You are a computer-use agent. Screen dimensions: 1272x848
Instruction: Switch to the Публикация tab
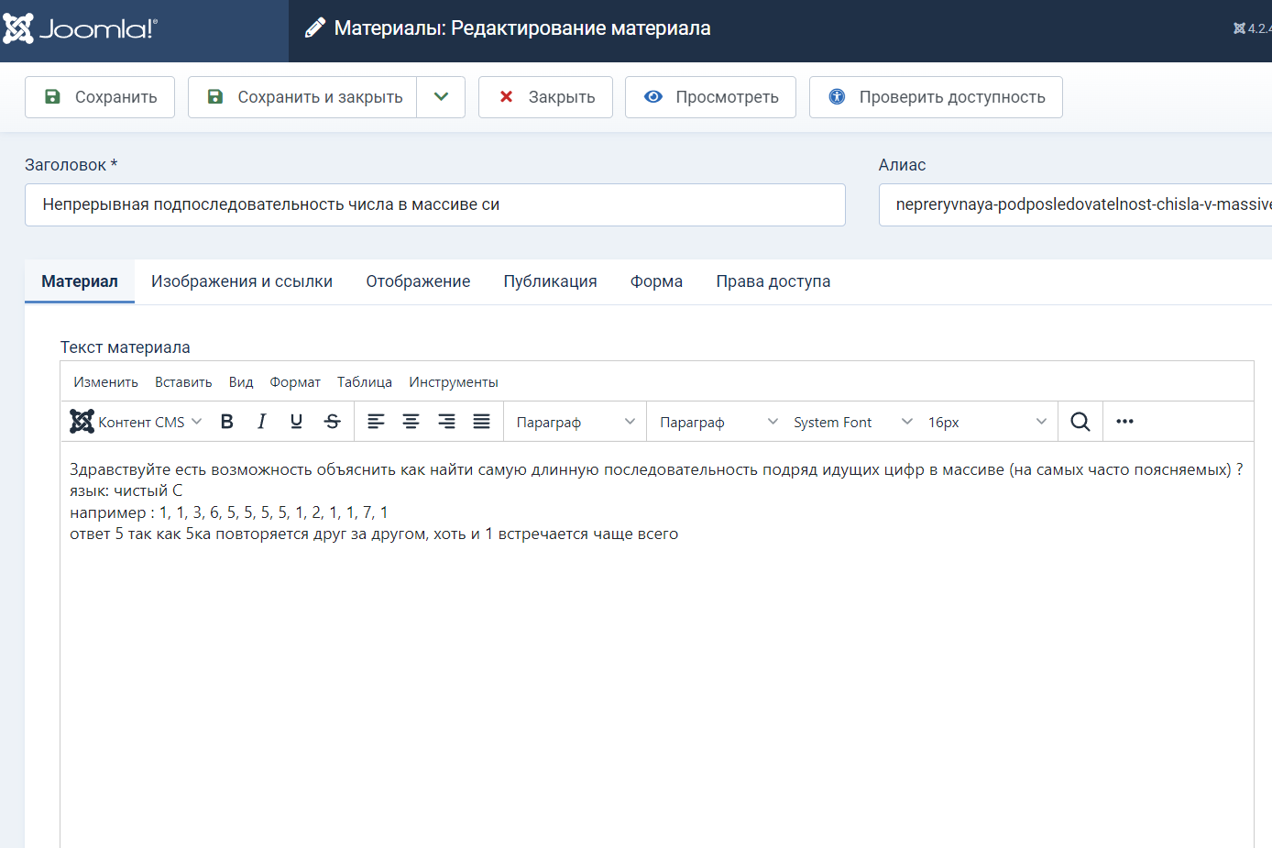point(550,281)
